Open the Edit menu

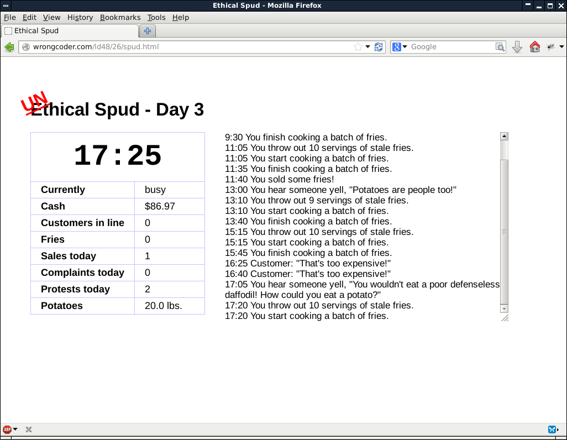click(29, 17)
